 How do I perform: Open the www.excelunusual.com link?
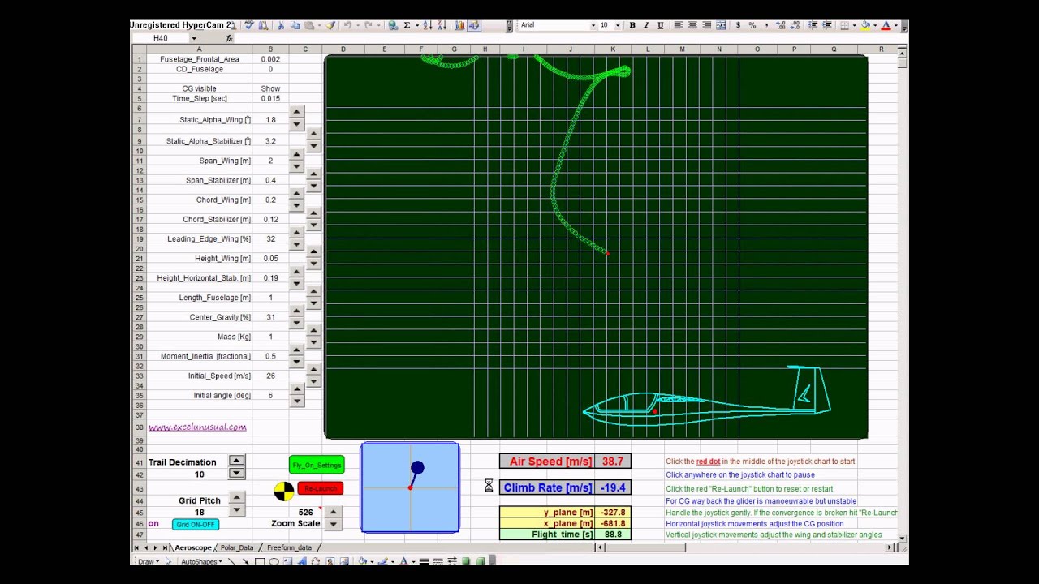pos(197,427)
